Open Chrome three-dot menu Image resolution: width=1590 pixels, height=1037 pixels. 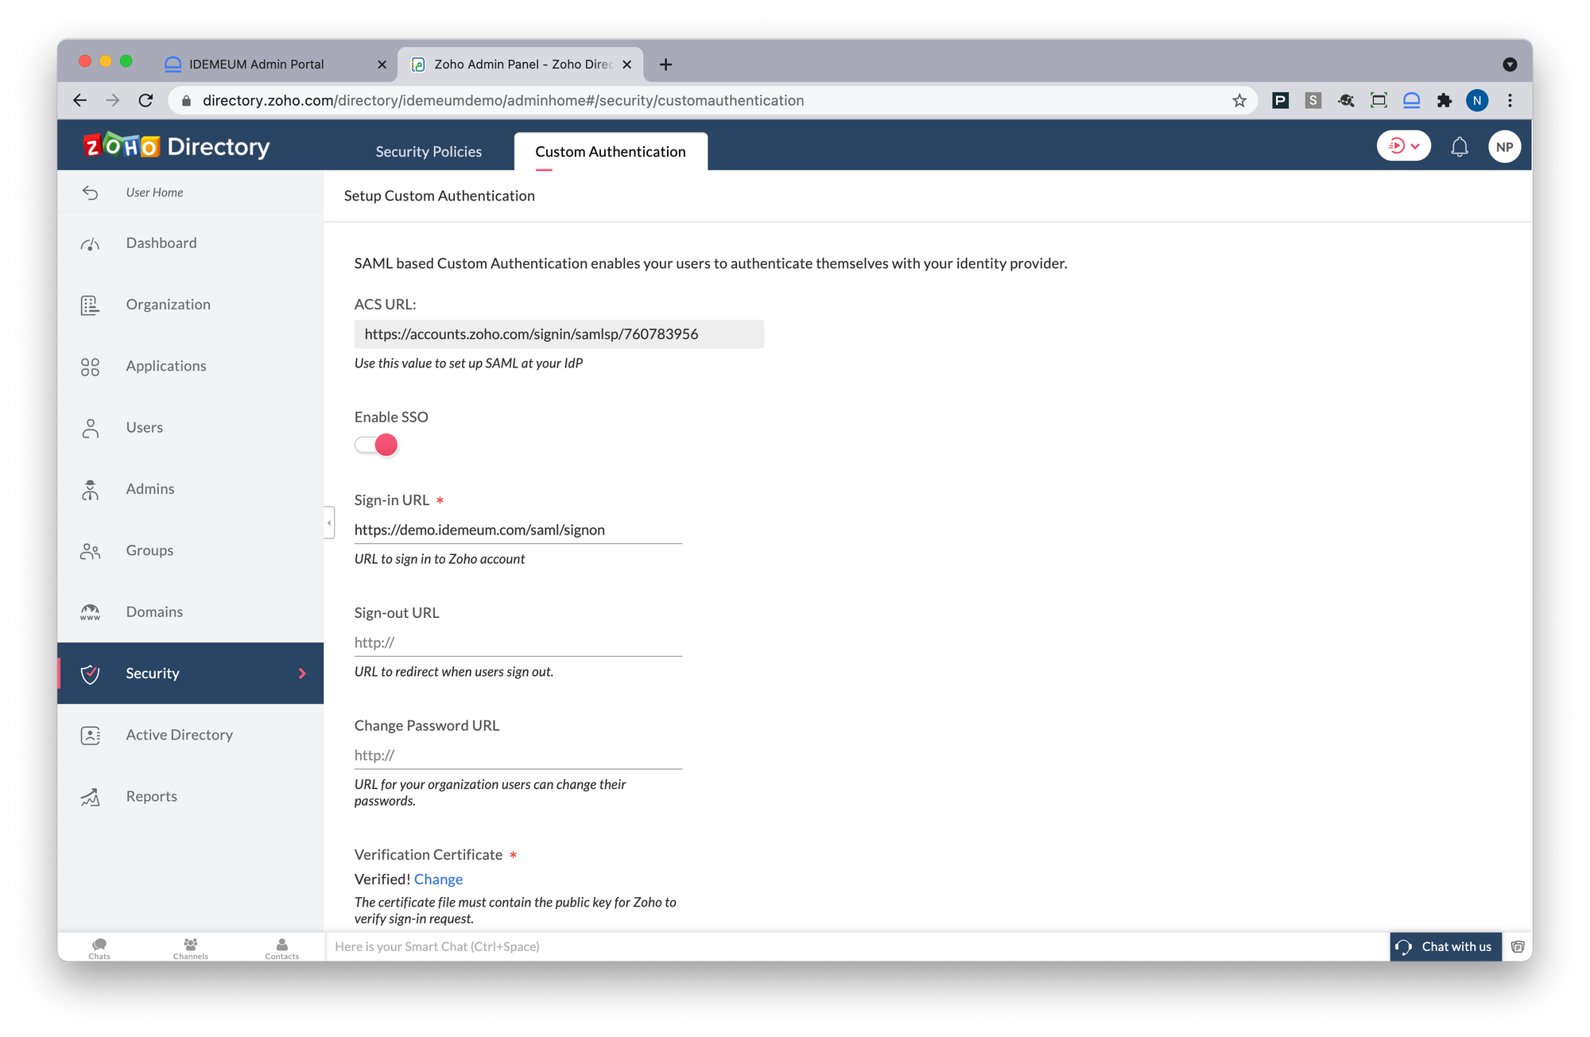[x=1510, y=100]
